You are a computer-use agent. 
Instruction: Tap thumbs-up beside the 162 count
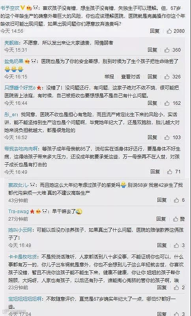[x=167, y=103]
